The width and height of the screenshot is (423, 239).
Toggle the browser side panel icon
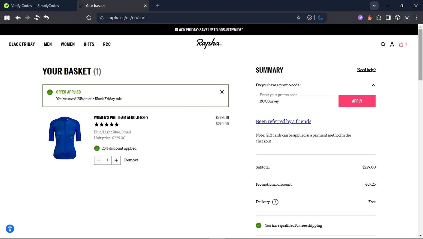coord(388,17)
